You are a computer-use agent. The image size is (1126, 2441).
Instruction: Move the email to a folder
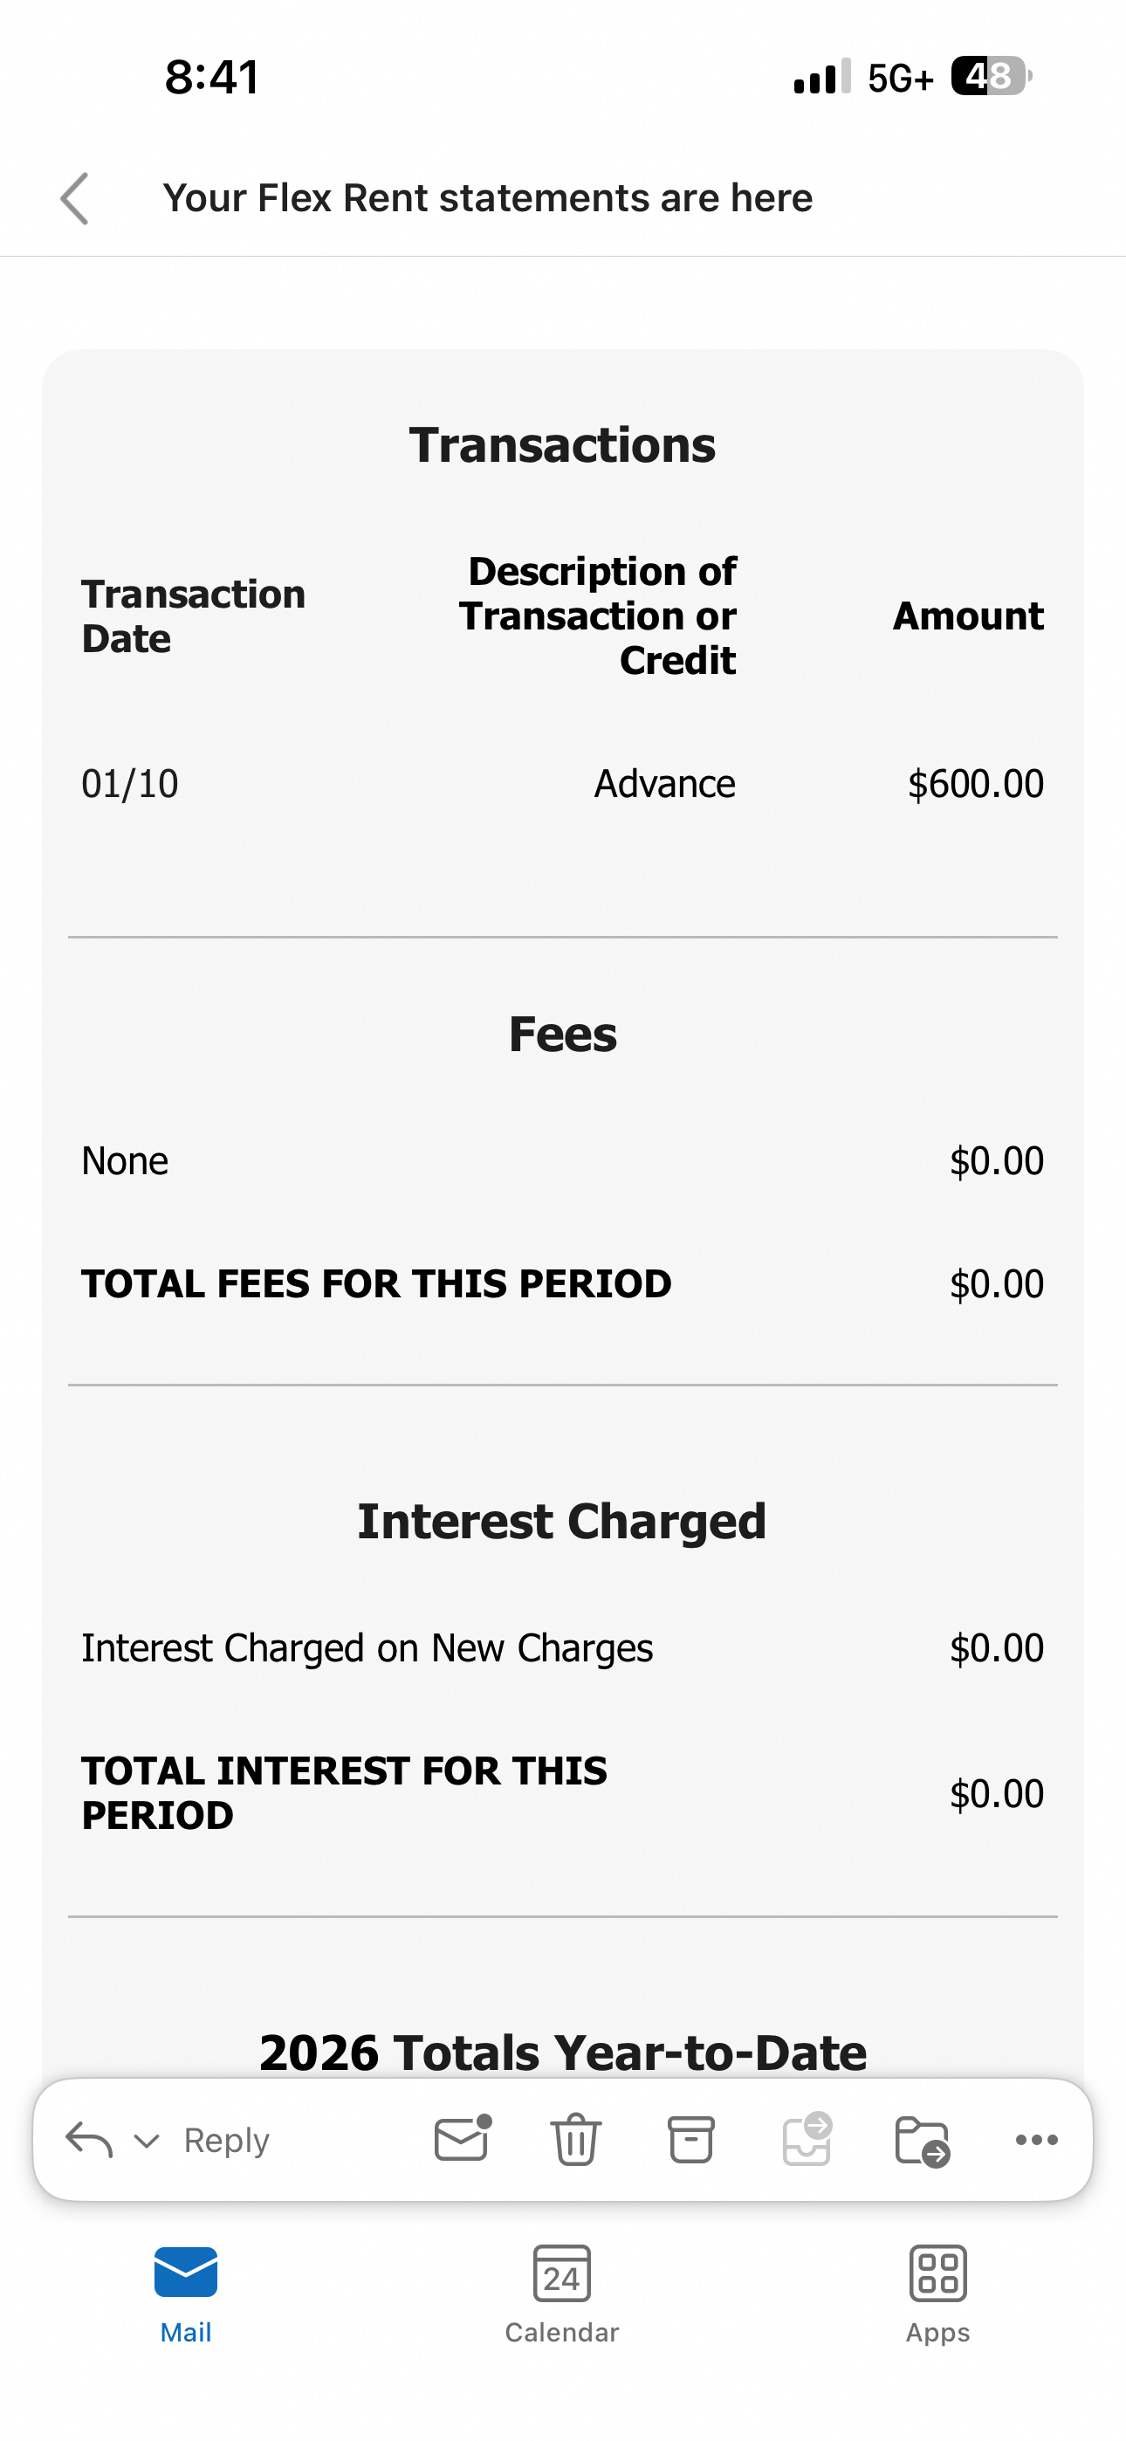click(x=921, y=2140)
